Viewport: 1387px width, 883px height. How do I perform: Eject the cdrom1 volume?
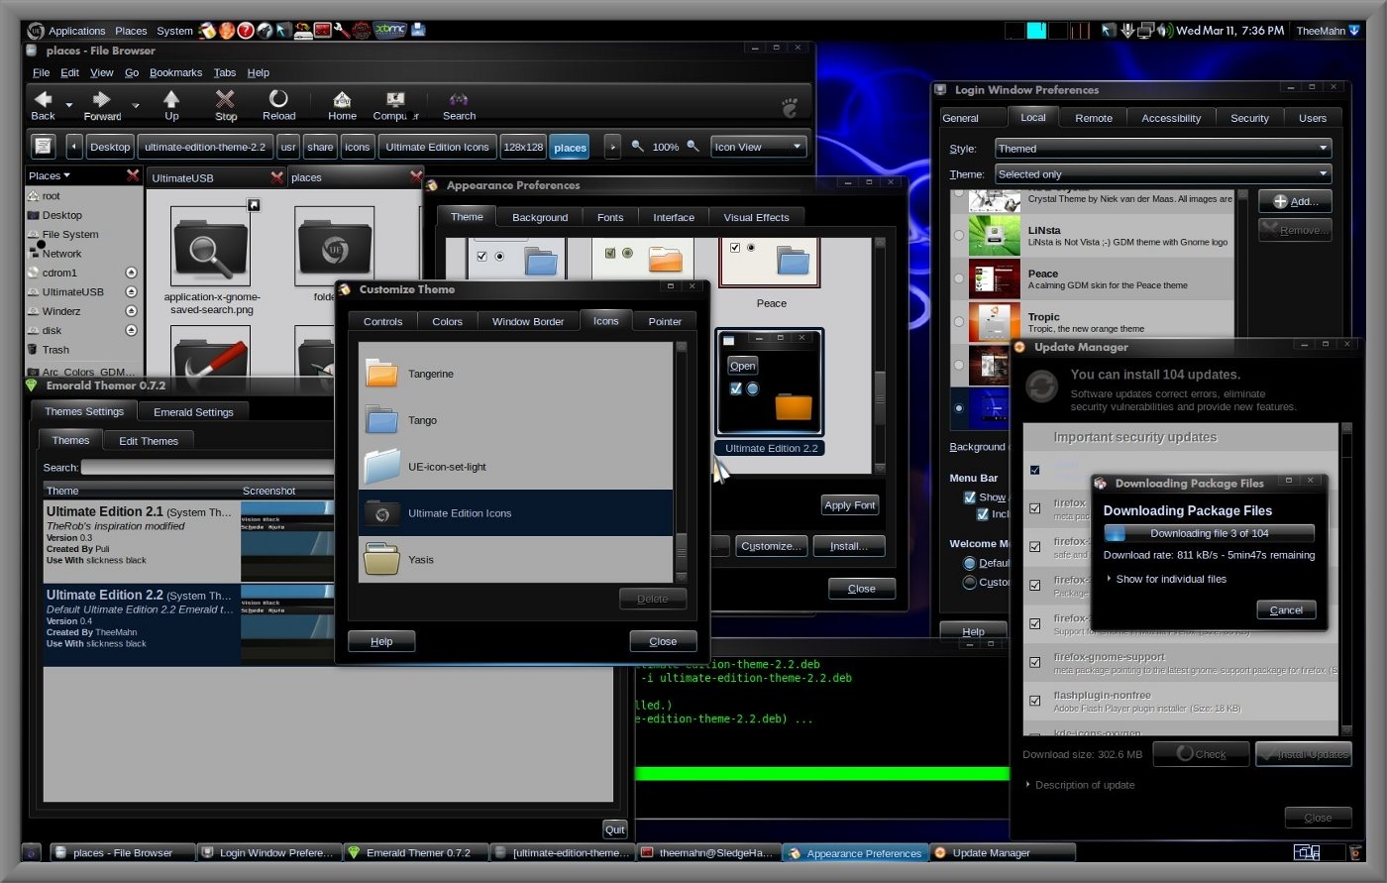(131, 273)
